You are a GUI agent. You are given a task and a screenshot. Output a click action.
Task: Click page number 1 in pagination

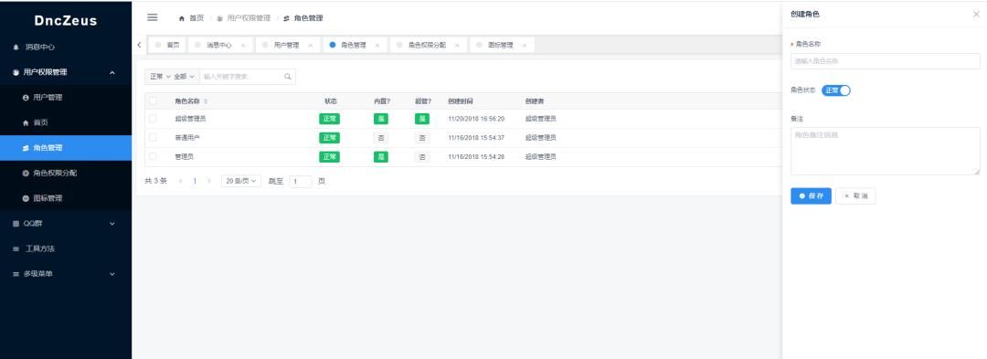coord(195,181)
